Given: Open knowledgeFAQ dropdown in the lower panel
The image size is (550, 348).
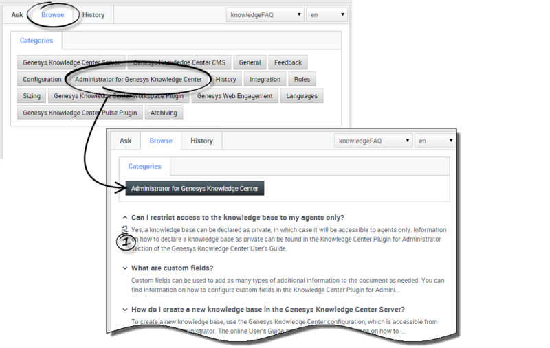Looking at the screenshot, I should click(x=373, y=141).
